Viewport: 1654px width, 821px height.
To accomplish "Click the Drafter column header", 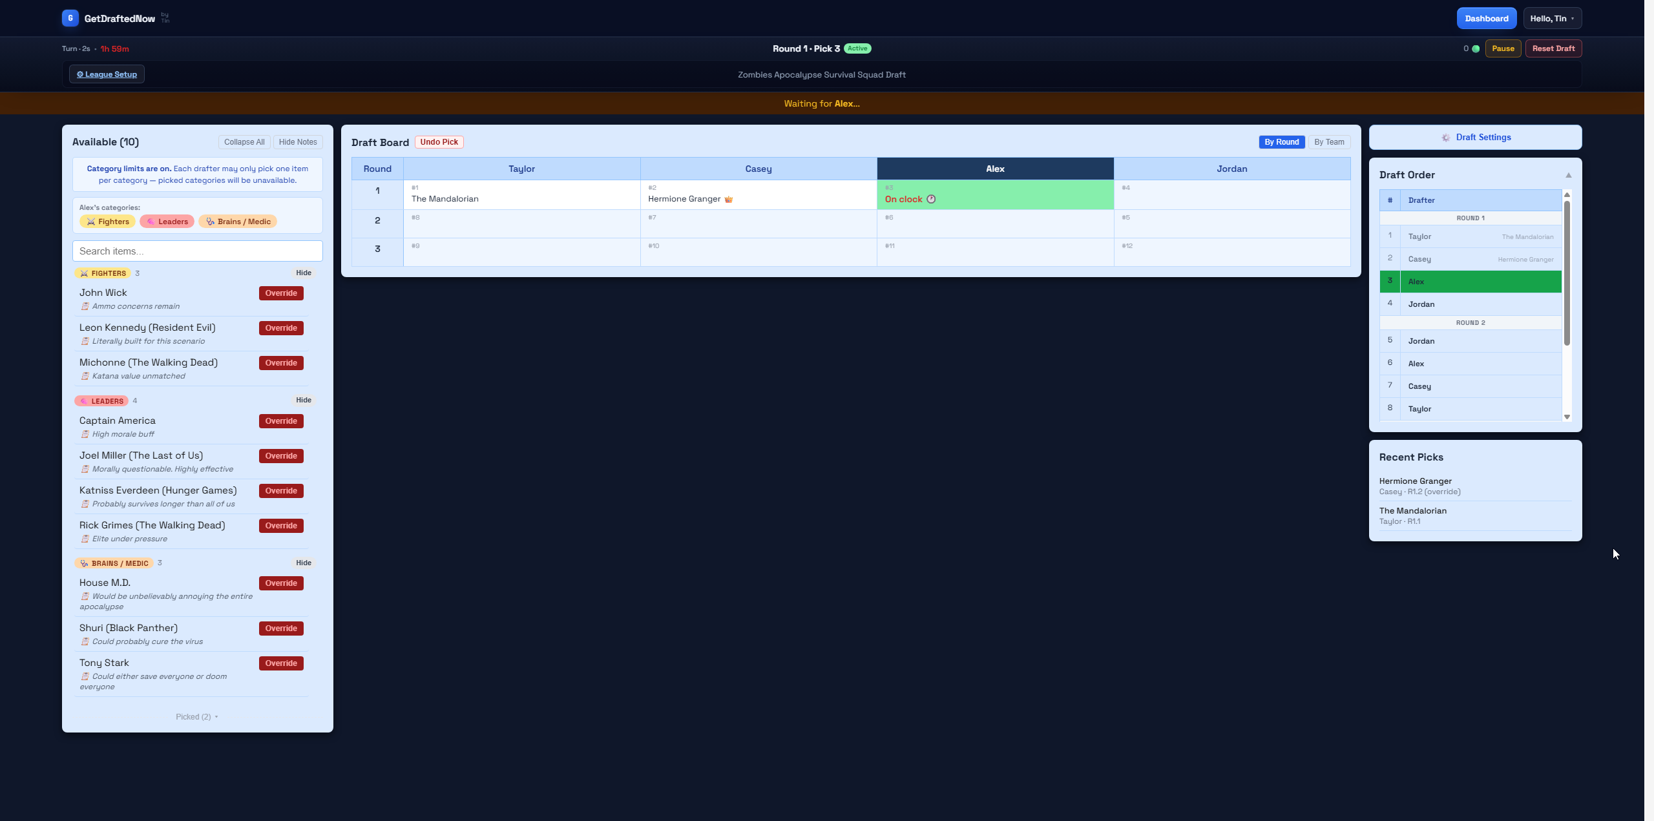I will point(1481,200).
